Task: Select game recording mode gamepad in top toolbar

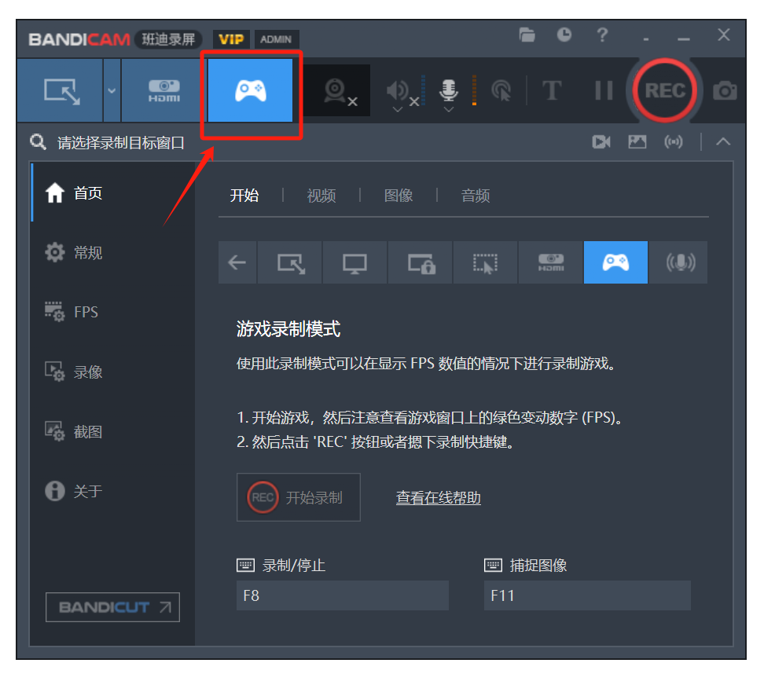Action: click(251, 90)
